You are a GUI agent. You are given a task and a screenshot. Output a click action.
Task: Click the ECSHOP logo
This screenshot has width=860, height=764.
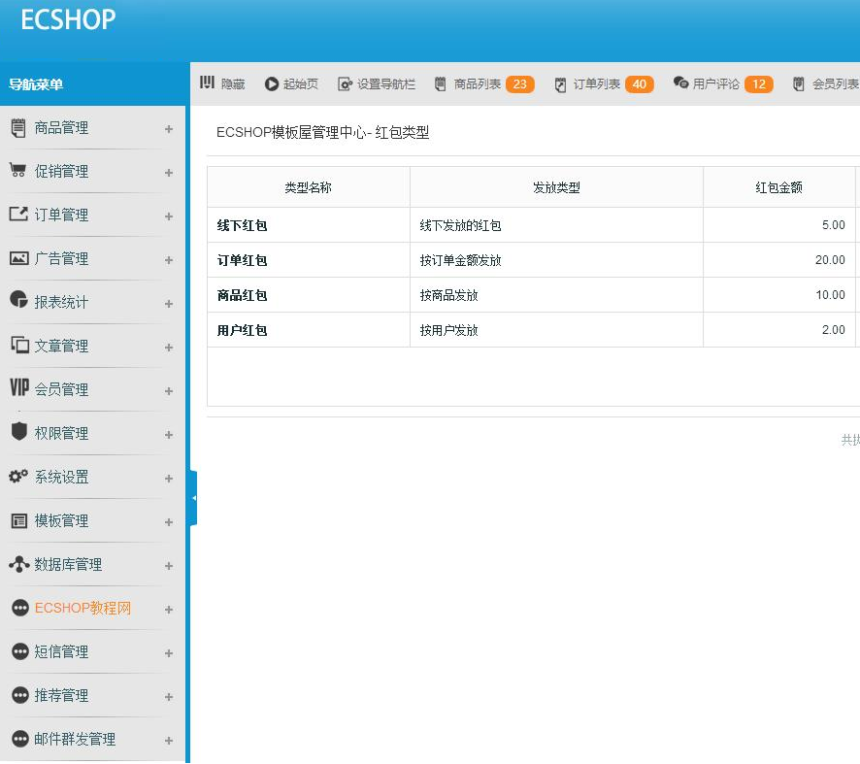(69, 19)
